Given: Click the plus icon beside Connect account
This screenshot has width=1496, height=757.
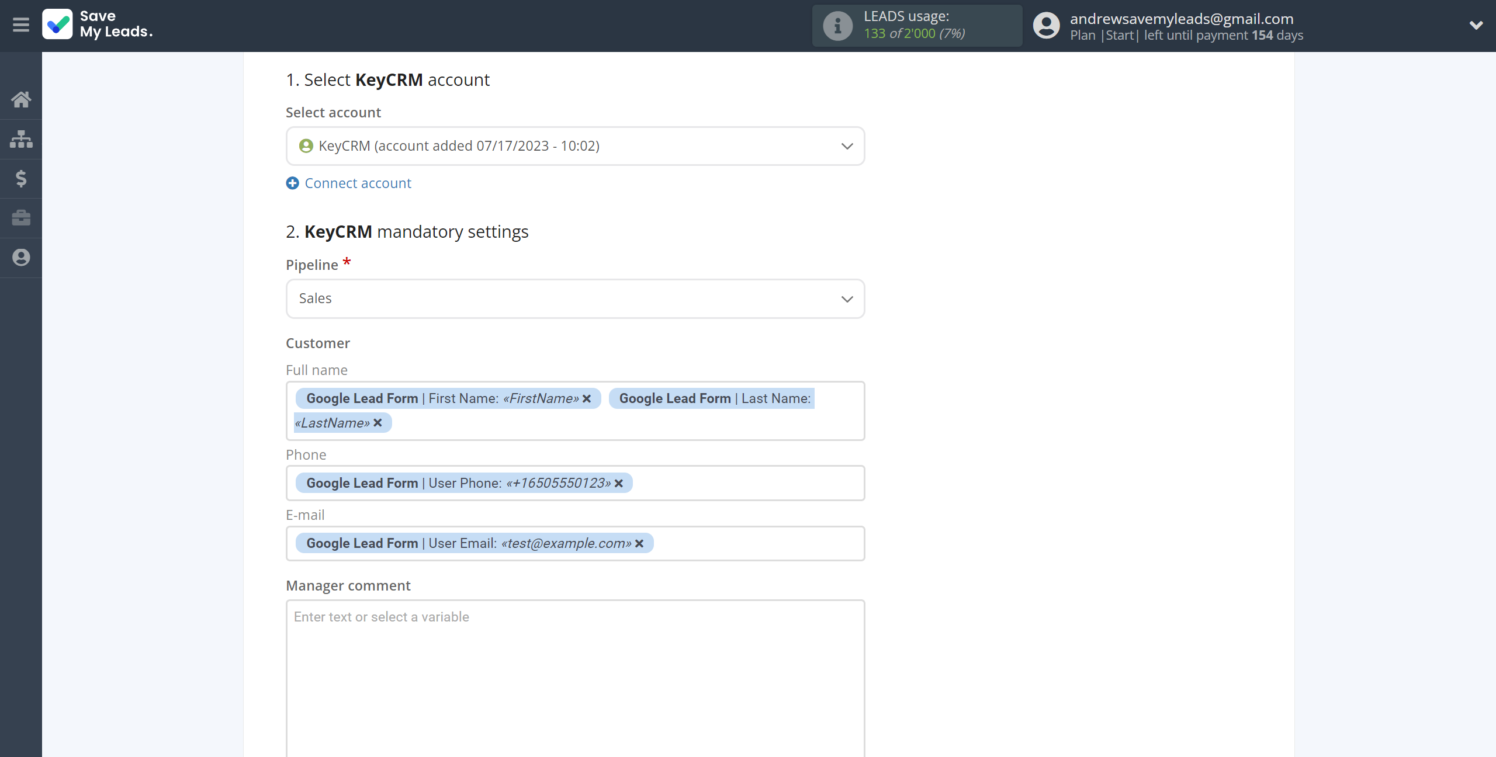Looking at the screenshot, I should tap(292, 183).
